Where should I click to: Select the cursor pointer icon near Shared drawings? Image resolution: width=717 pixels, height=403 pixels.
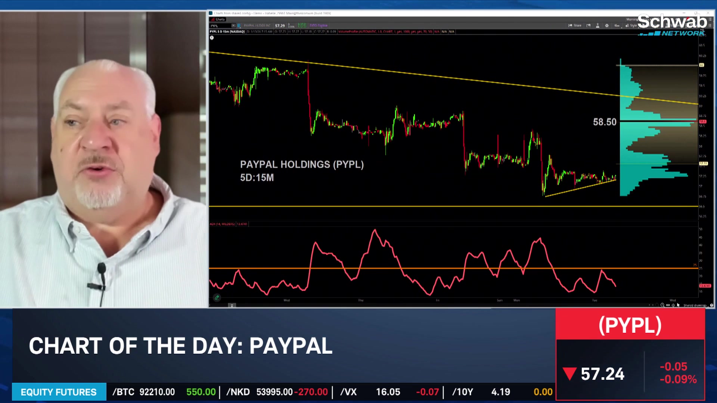click(679, 305)
